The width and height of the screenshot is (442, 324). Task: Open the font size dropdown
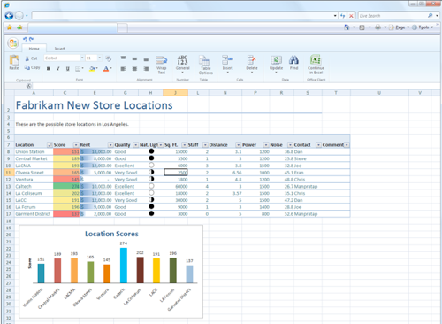[x=100, y=58]
